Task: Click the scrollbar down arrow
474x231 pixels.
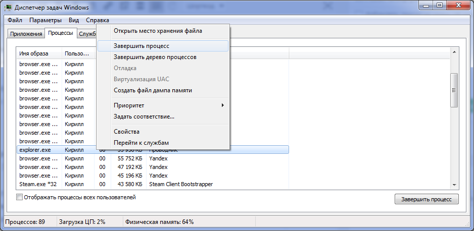Action: (454, 185)
